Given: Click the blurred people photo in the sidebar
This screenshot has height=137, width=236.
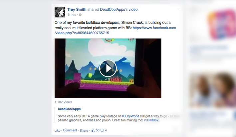Looking at the screenshot, I should tap(213, 90).
